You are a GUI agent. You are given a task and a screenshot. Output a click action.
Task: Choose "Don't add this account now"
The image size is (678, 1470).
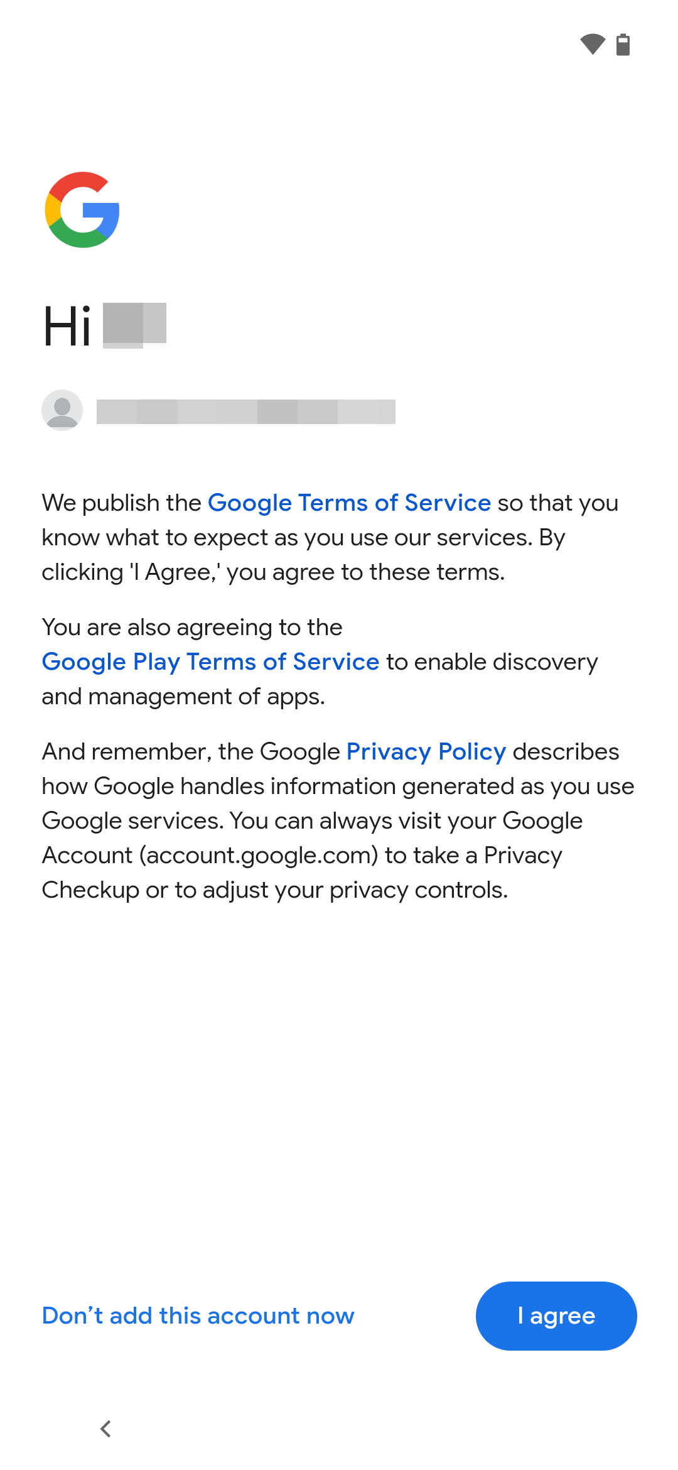pos(198,1316)
